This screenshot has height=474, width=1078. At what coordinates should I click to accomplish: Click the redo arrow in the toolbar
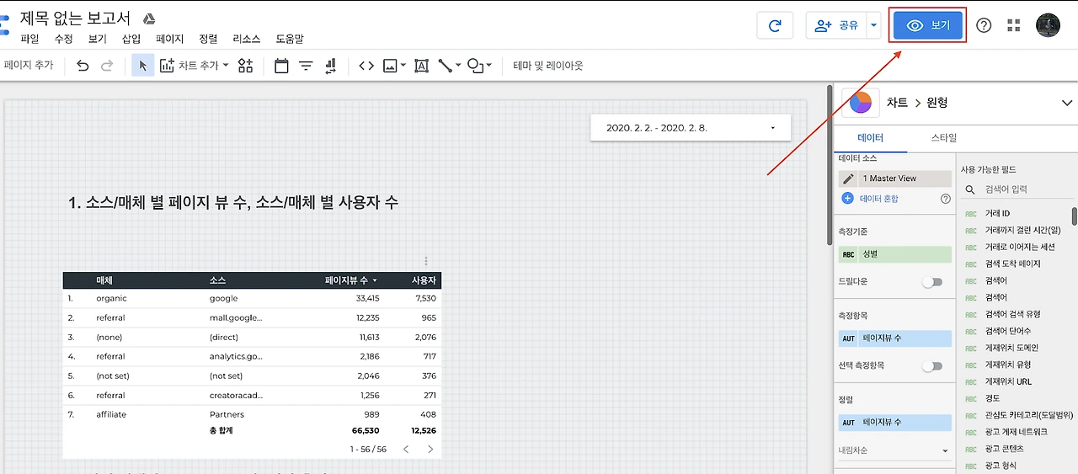click(x=107, y=66)
